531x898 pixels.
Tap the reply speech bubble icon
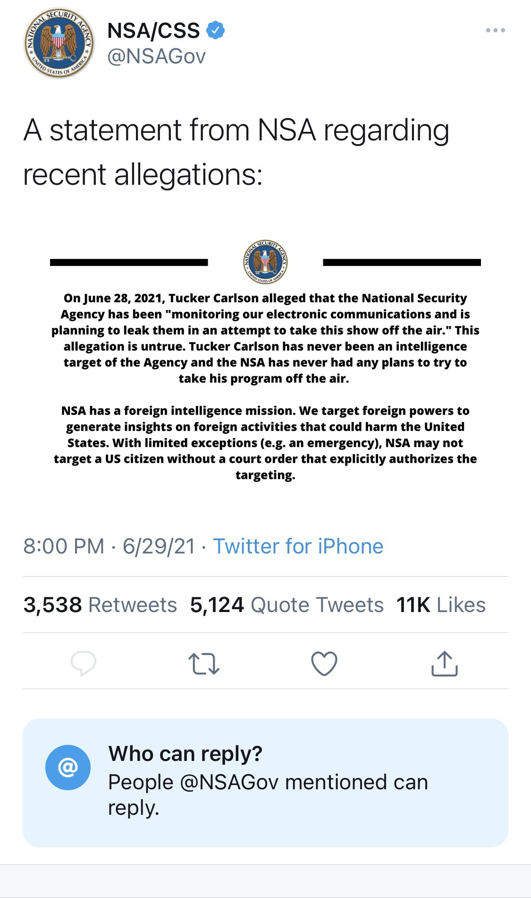point(84,663)
